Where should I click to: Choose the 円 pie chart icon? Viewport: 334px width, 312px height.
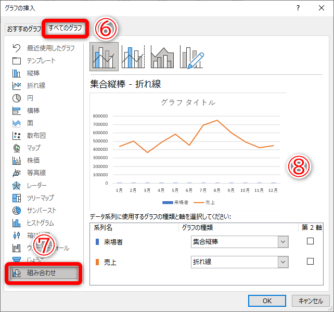point(17,98)
